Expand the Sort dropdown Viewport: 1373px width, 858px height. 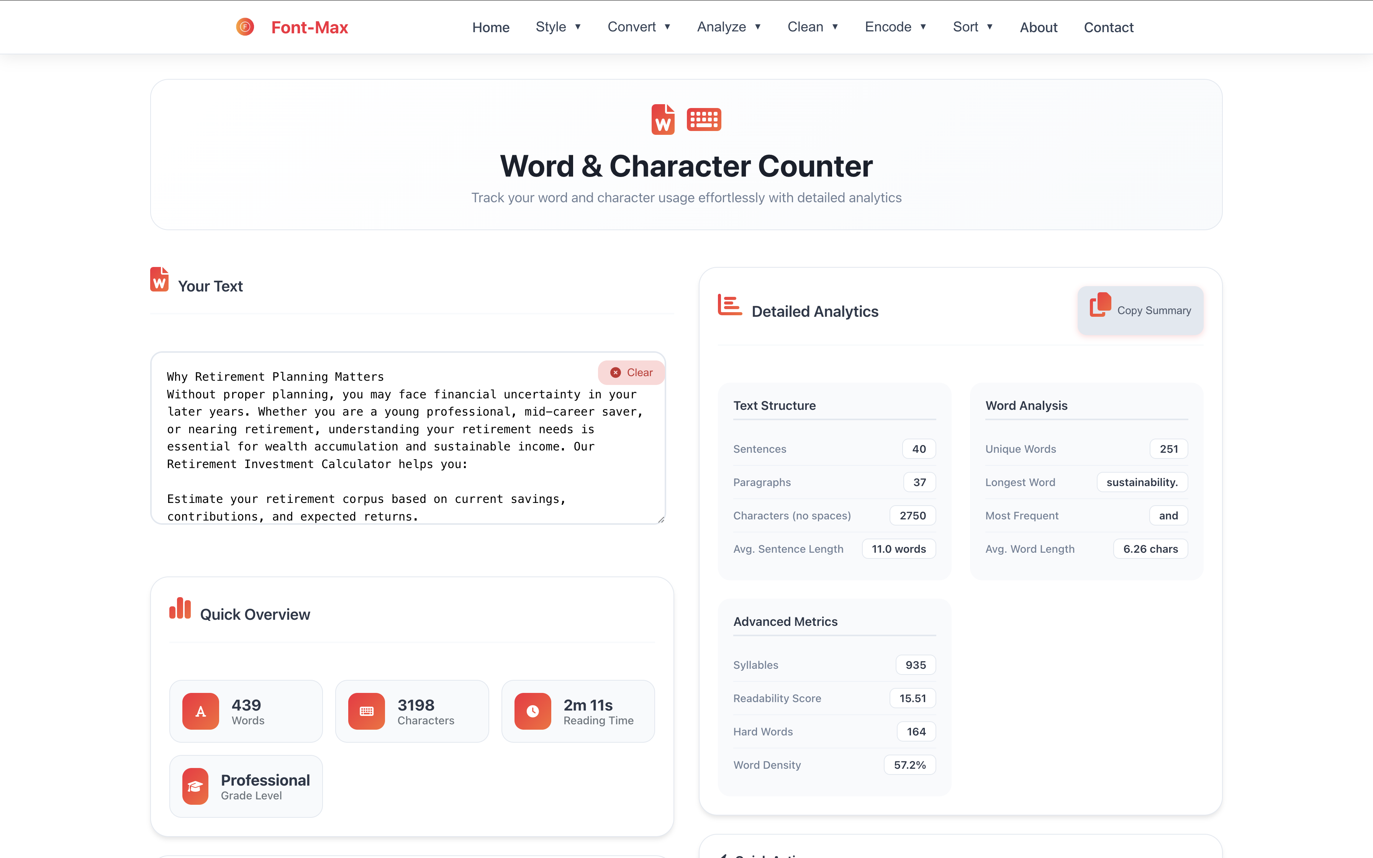click(x=972, y=27)
